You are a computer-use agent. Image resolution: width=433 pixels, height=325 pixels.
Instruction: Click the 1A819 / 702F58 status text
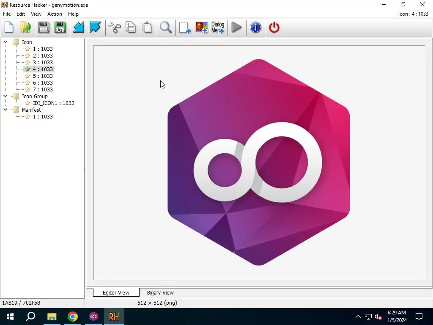pyautogui.click(x=21, y=303)
